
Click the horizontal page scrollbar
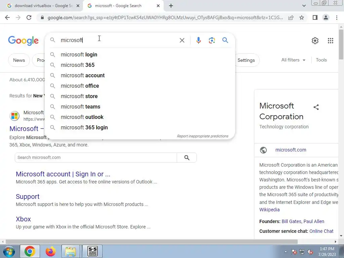click(x=152, y=242)
